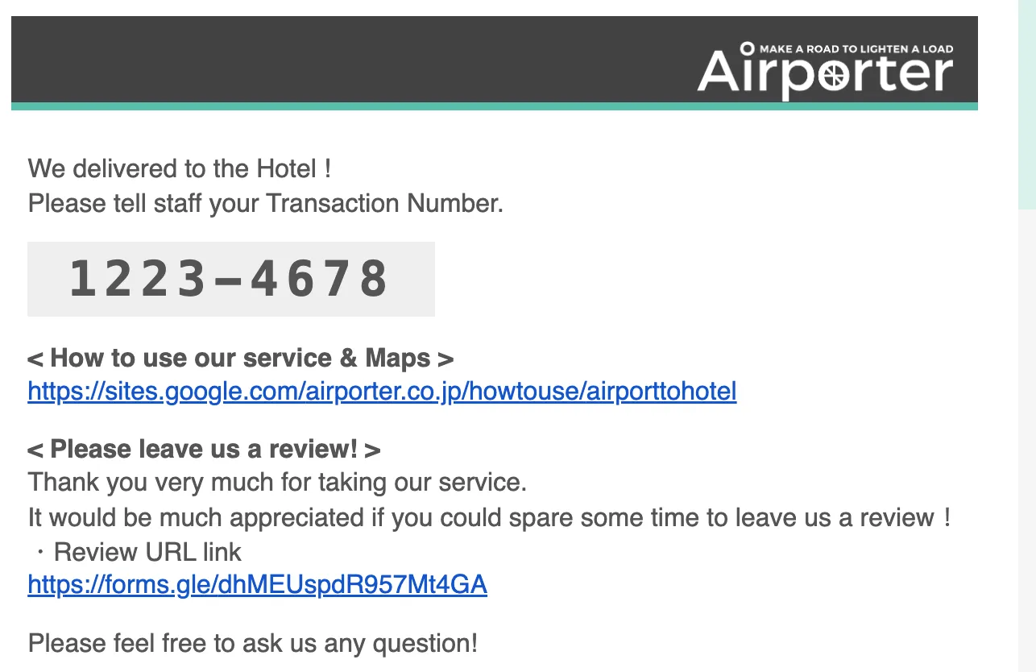Click the small circle icon before the tagline

(747, 48)
